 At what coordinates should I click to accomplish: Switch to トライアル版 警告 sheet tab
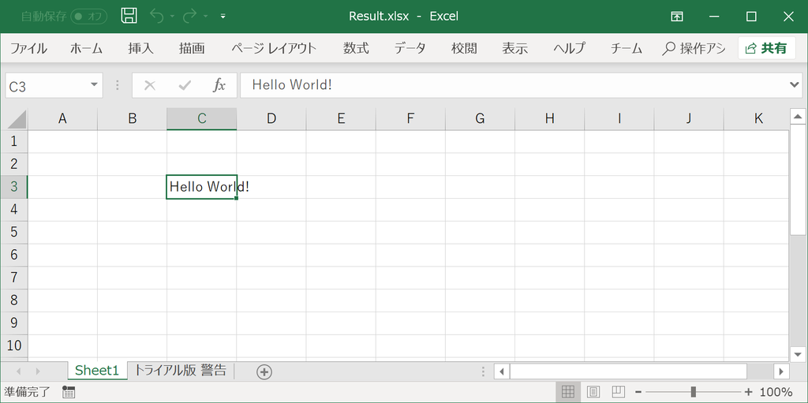(x=180, y=371)
